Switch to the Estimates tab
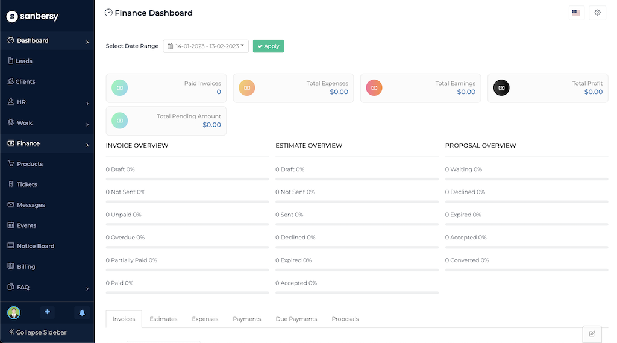 click(x=163, y=319)
